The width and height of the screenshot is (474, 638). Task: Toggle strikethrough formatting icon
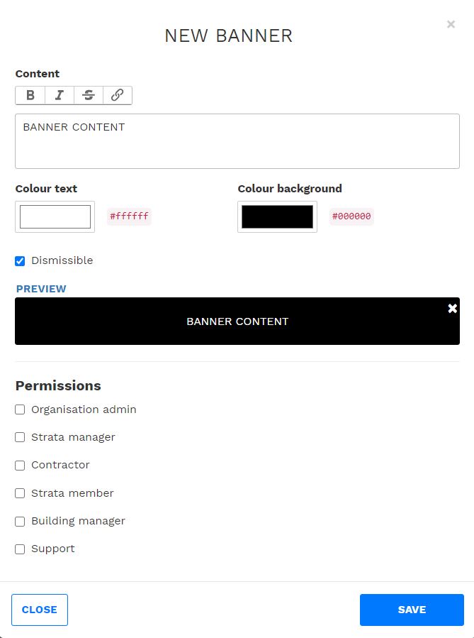pyautogui.click(x=89, y=95)
